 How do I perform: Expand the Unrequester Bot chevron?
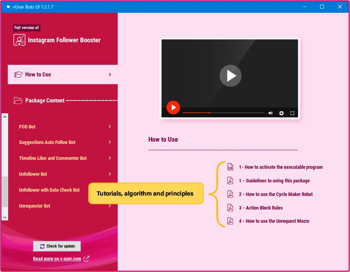(x=110, y=206)
